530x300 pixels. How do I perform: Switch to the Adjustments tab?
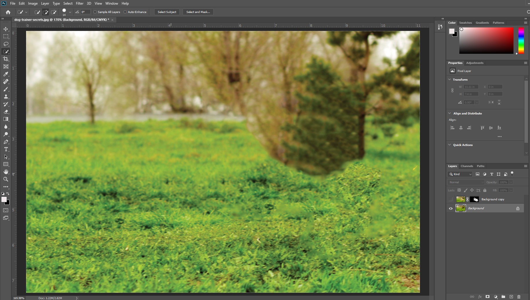[x=475, y=63]
